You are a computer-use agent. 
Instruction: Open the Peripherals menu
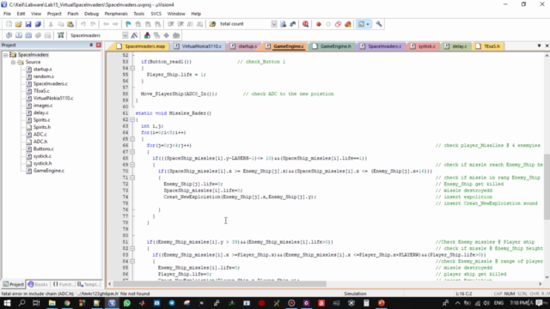(x=116, y=14)
